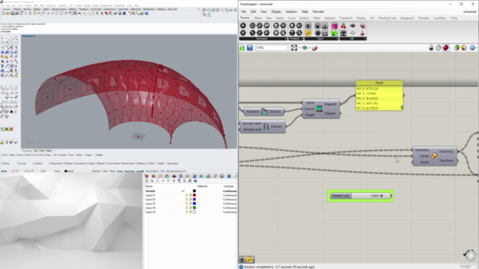The height and width of the screenshot is (269, 479).
Task: Toggle the Curves selection filter checkbox
Action: pyautogui.click(x=18, y=164)
